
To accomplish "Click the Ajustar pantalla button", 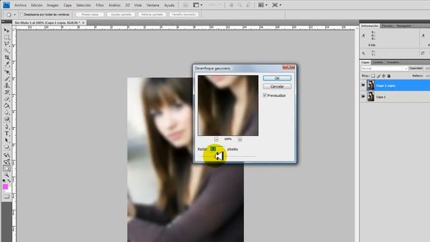I will click(121, 15).
